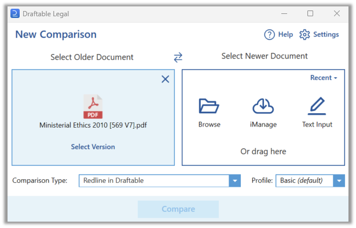Click the Draftable Legal logo icon
Image resolution: width=356 pixels, height=228 pixels.
15,14
